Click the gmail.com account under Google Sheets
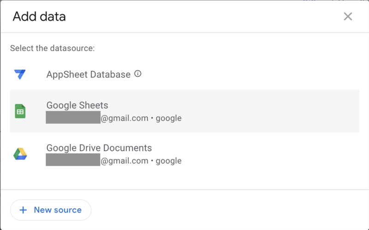369x230 pixels. click(125, 118)
